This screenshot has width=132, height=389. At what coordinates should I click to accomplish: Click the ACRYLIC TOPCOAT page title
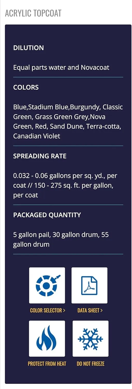[x=33, y=13]
